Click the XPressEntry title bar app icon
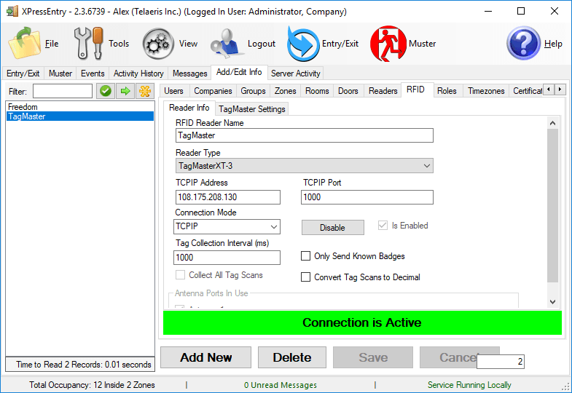This screenshot has width=572, height=393. pyautogui.click(x=12, y=12)
